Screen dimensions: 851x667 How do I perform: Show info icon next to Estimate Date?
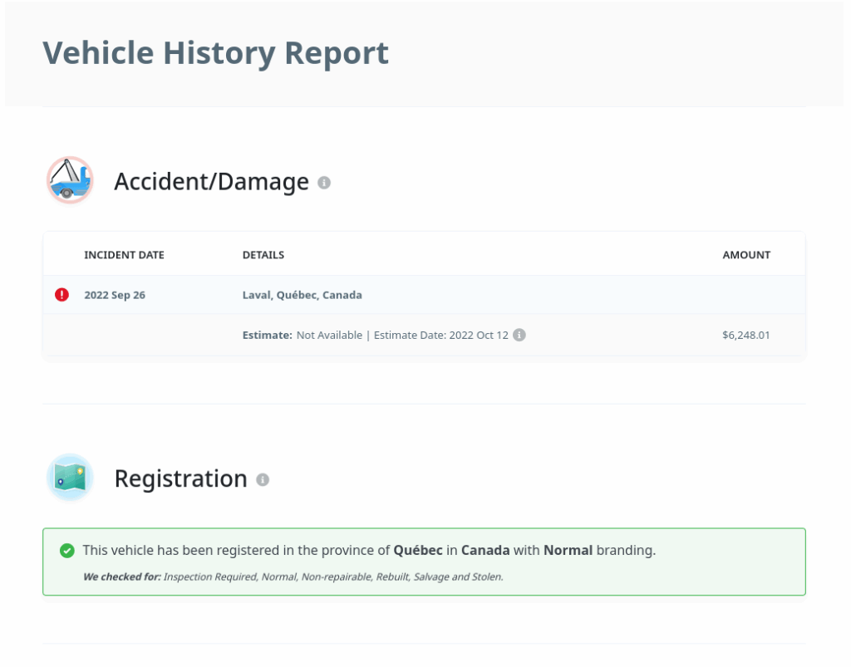coord(519,335)
